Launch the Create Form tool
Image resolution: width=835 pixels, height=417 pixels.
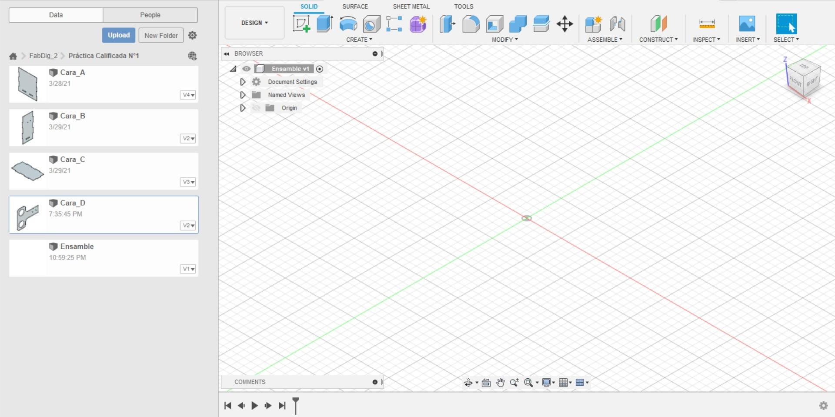pos(418,24)
